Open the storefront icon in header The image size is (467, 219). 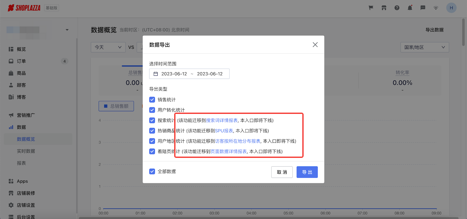[384, 8]
